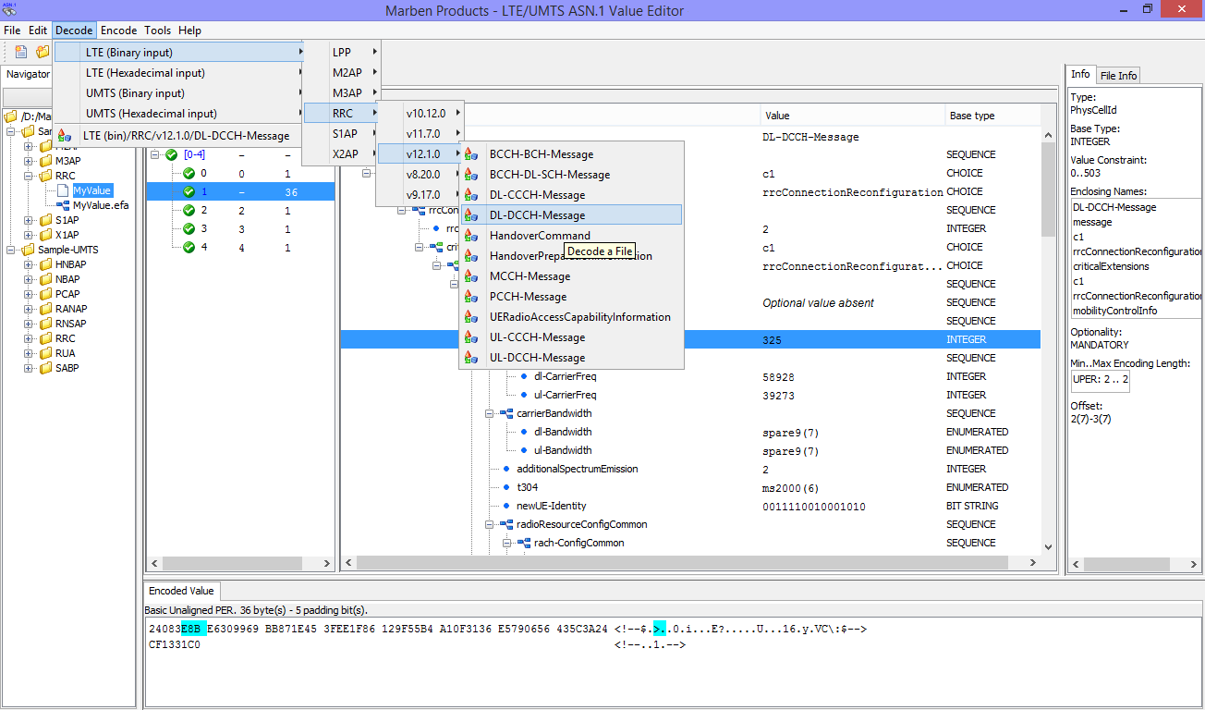1205x710 pixels.
Task: Collapse the [0-4] tree node
Action: [x=155, y=155]
